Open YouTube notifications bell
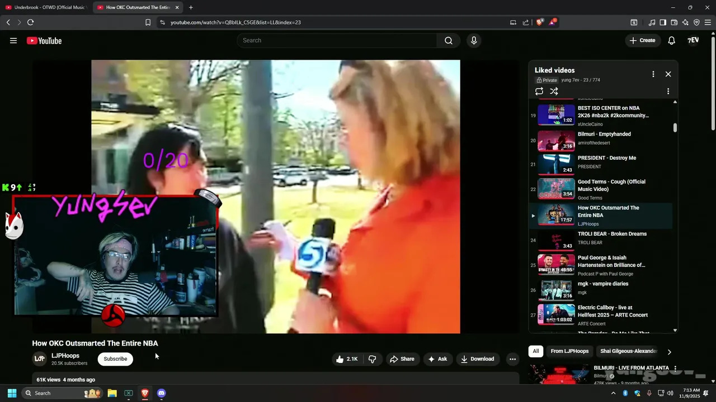 tap(672, 40)
